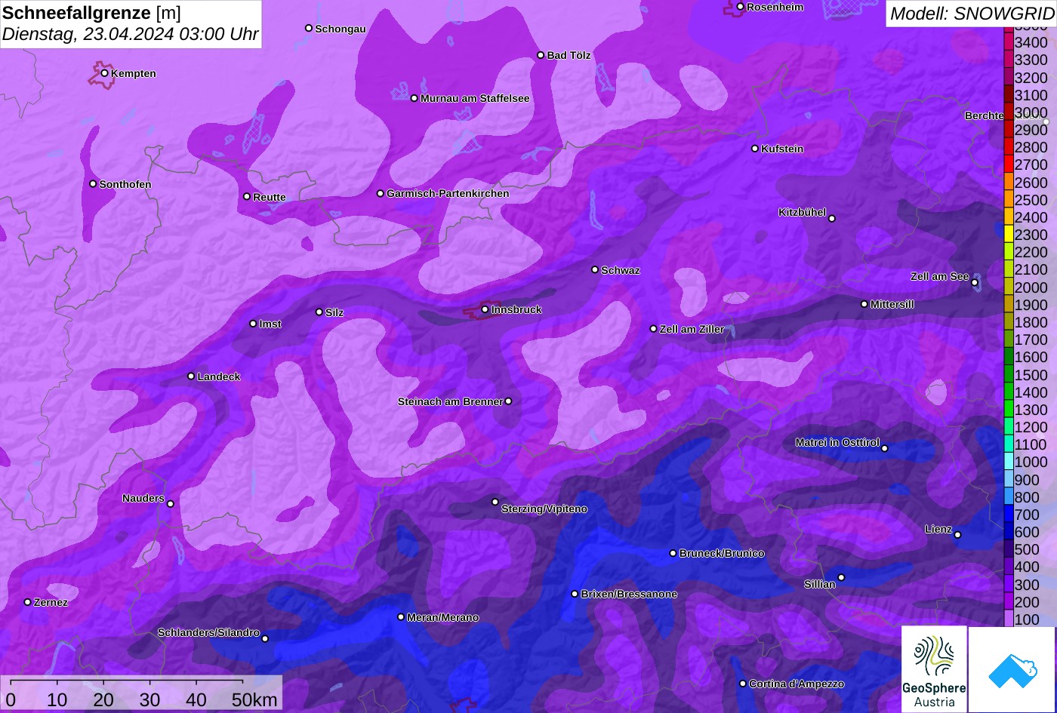Click the Zell am Ziller label
The image size is (1057, 713).
pyautogui.click(x=692, y=329)
